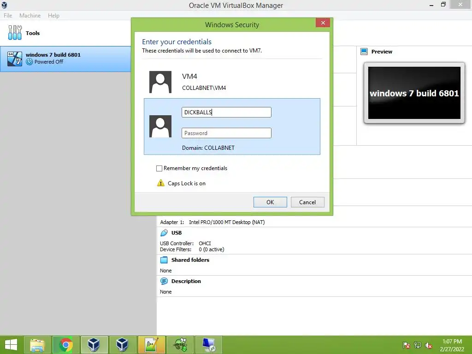Viewport: 472px width, 354px height.
Task: Click Cancel in Windows Security dialog
Action: coord(307,202)
